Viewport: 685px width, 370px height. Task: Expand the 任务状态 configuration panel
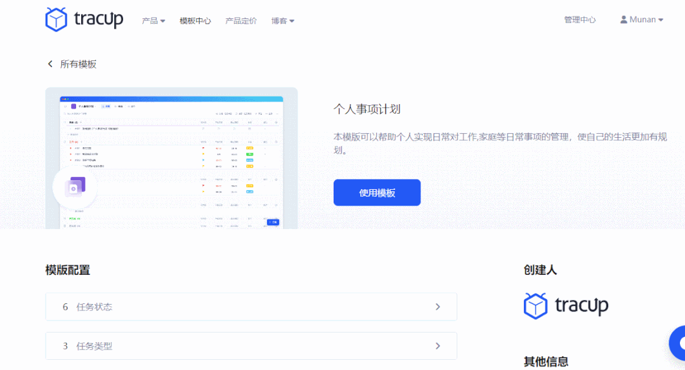tap(251, 307)
